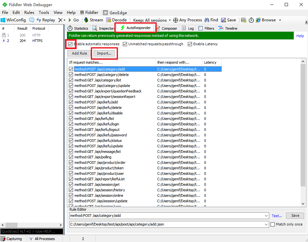The image size is (308, 242).
Task: Click the Capturing status bar indicator
Action: click(11, 239)
